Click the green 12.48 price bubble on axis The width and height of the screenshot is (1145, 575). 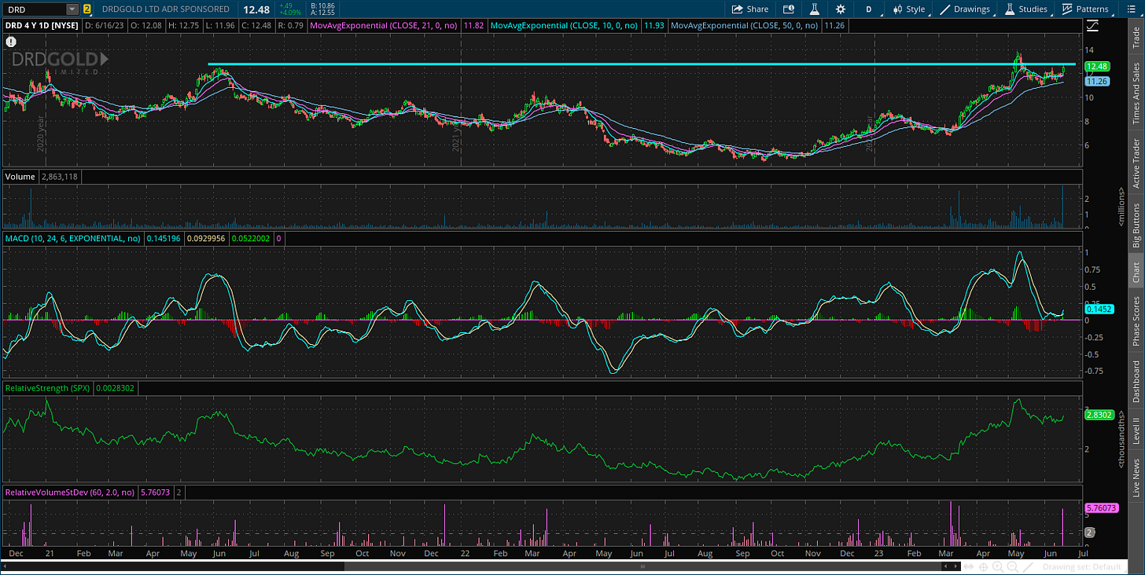tap(1096, 67)
